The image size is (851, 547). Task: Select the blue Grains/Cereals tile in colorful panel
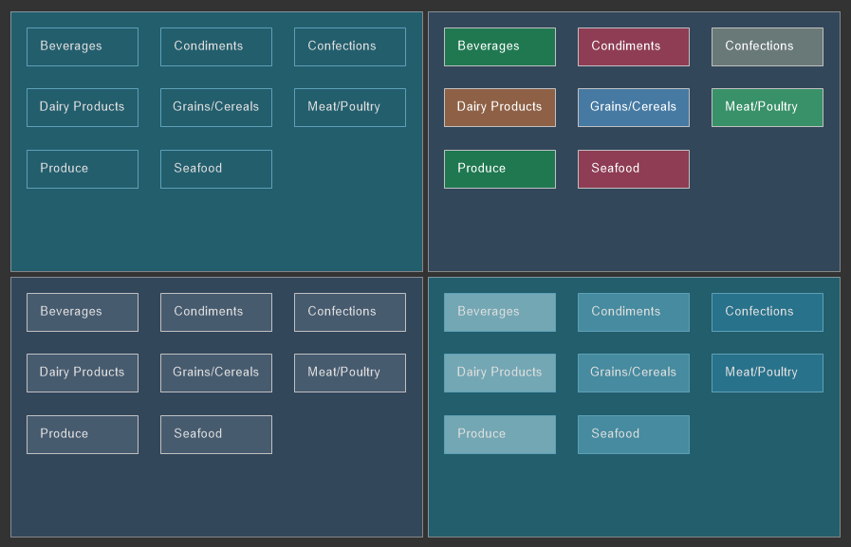coord(633,107)
